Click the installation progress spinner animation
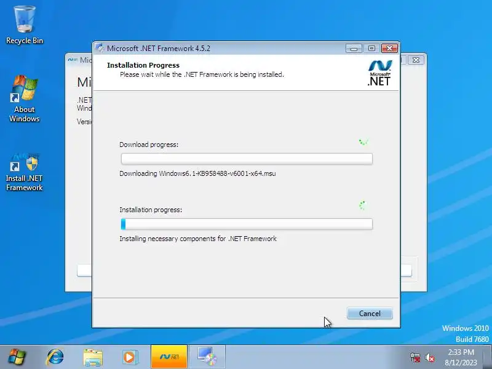Screen dimensions: 492x369 pyautogui.click(x=363, y=205)
